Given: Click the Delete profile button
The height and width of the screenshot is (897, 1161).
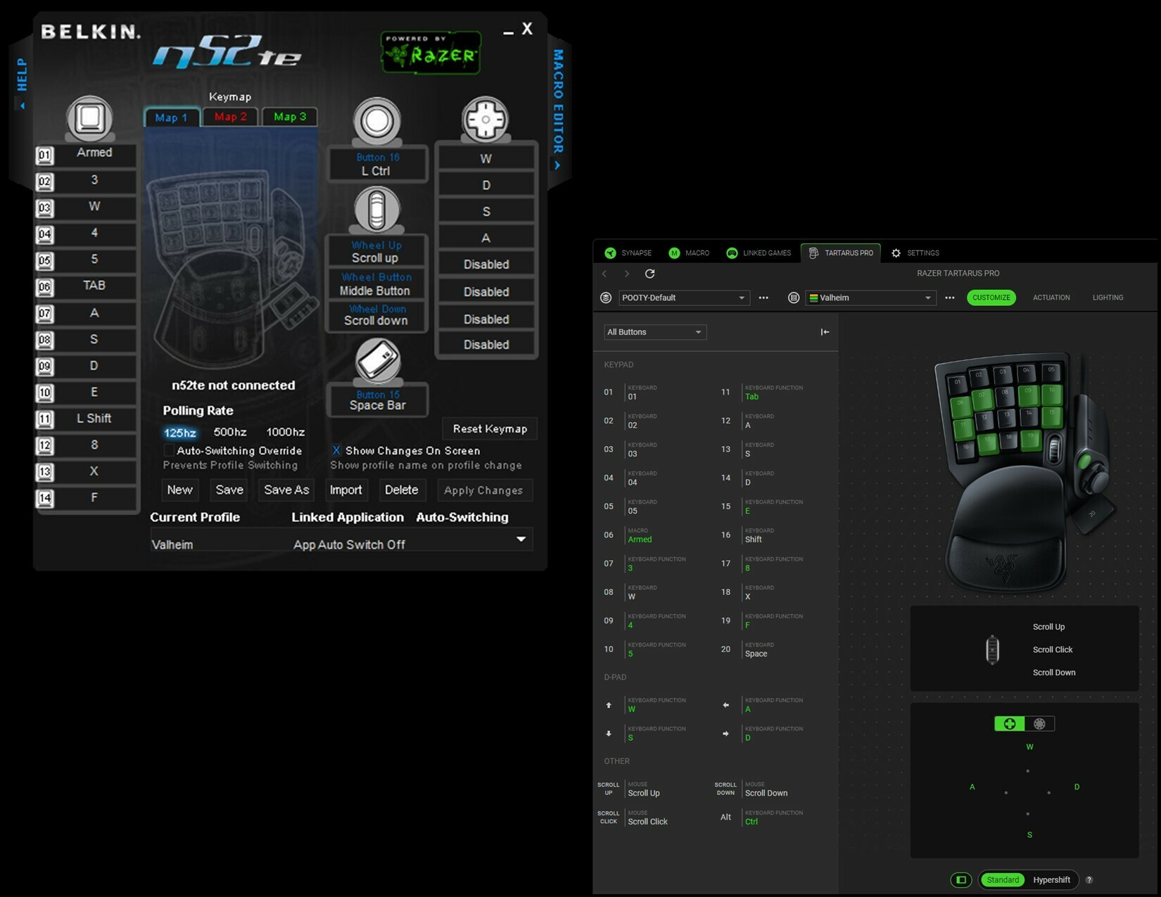Looking at the screenshot, I should click(401, 490).
